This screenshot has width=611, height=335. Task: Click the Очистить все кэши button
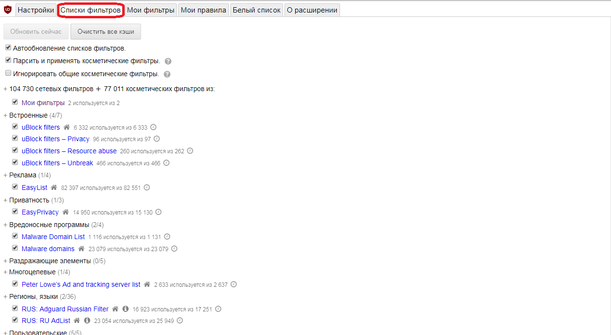click(x=106, y=31)
